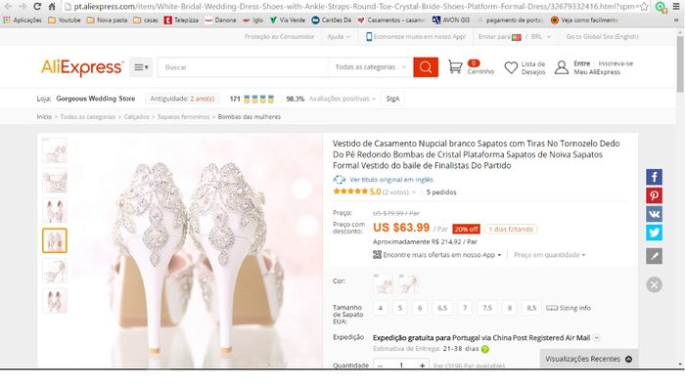The height and width of the screenshot is (384, 685).
Task: Select shoe size 6.5
Action: tap(442, 308)
